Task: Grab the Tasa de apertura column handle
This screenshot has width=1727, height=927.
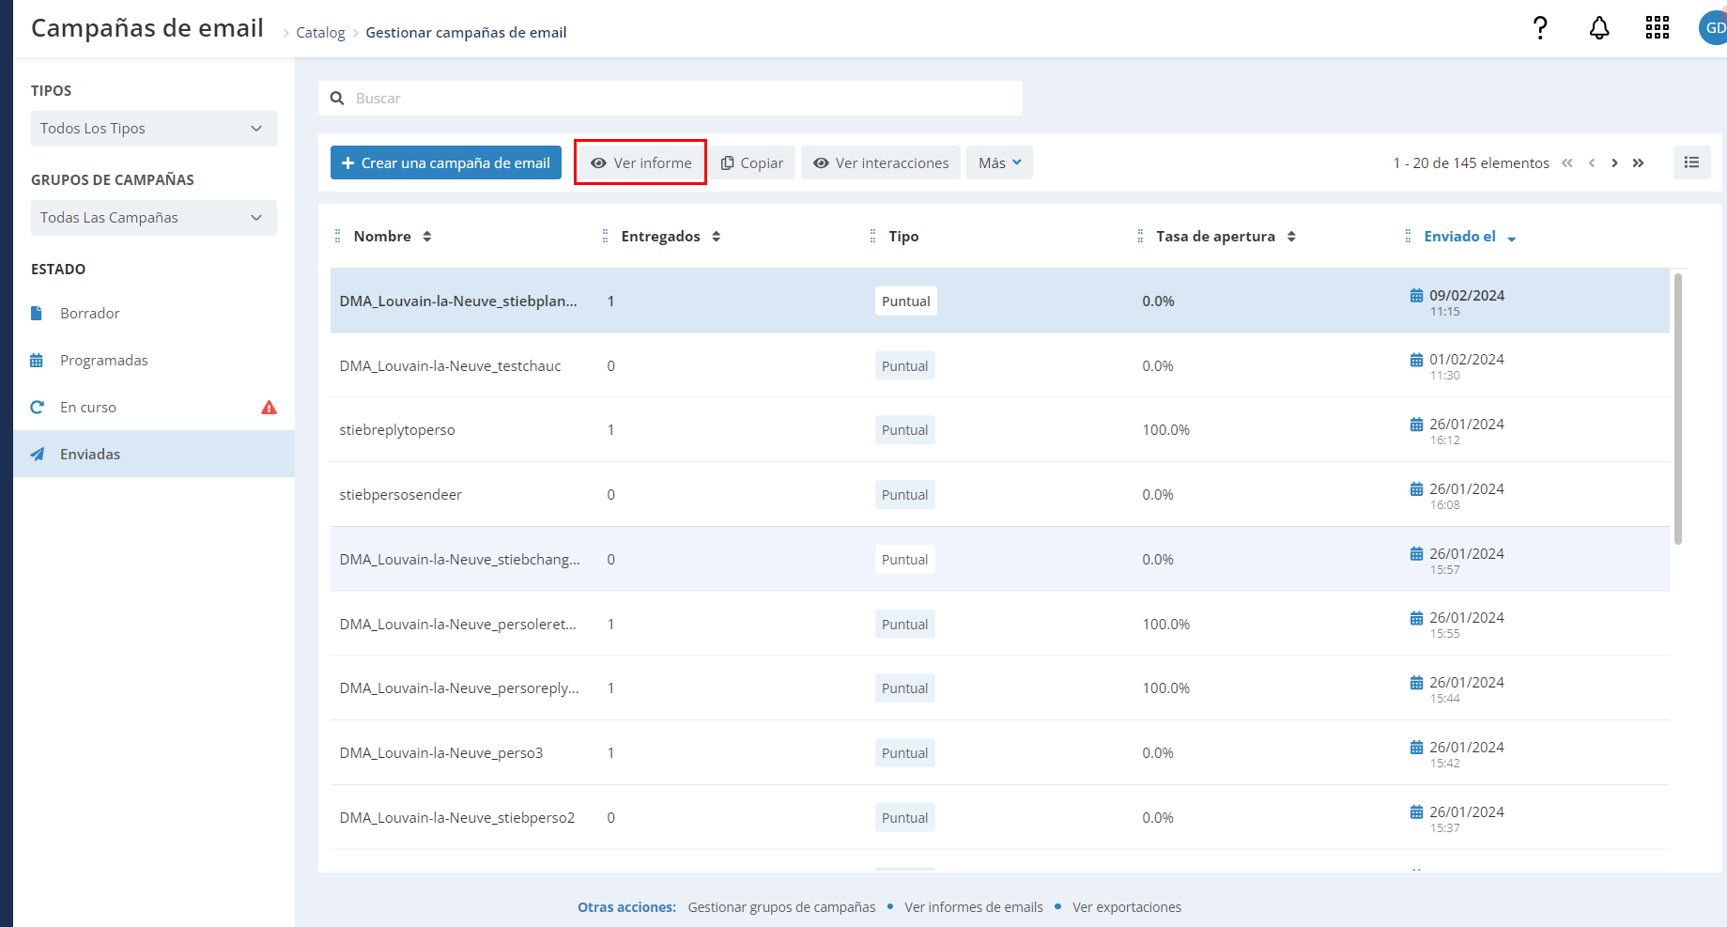Action: [x=1140, y=237]
